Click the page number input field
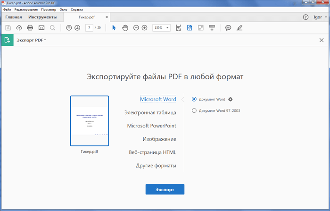 coord(89,28)
